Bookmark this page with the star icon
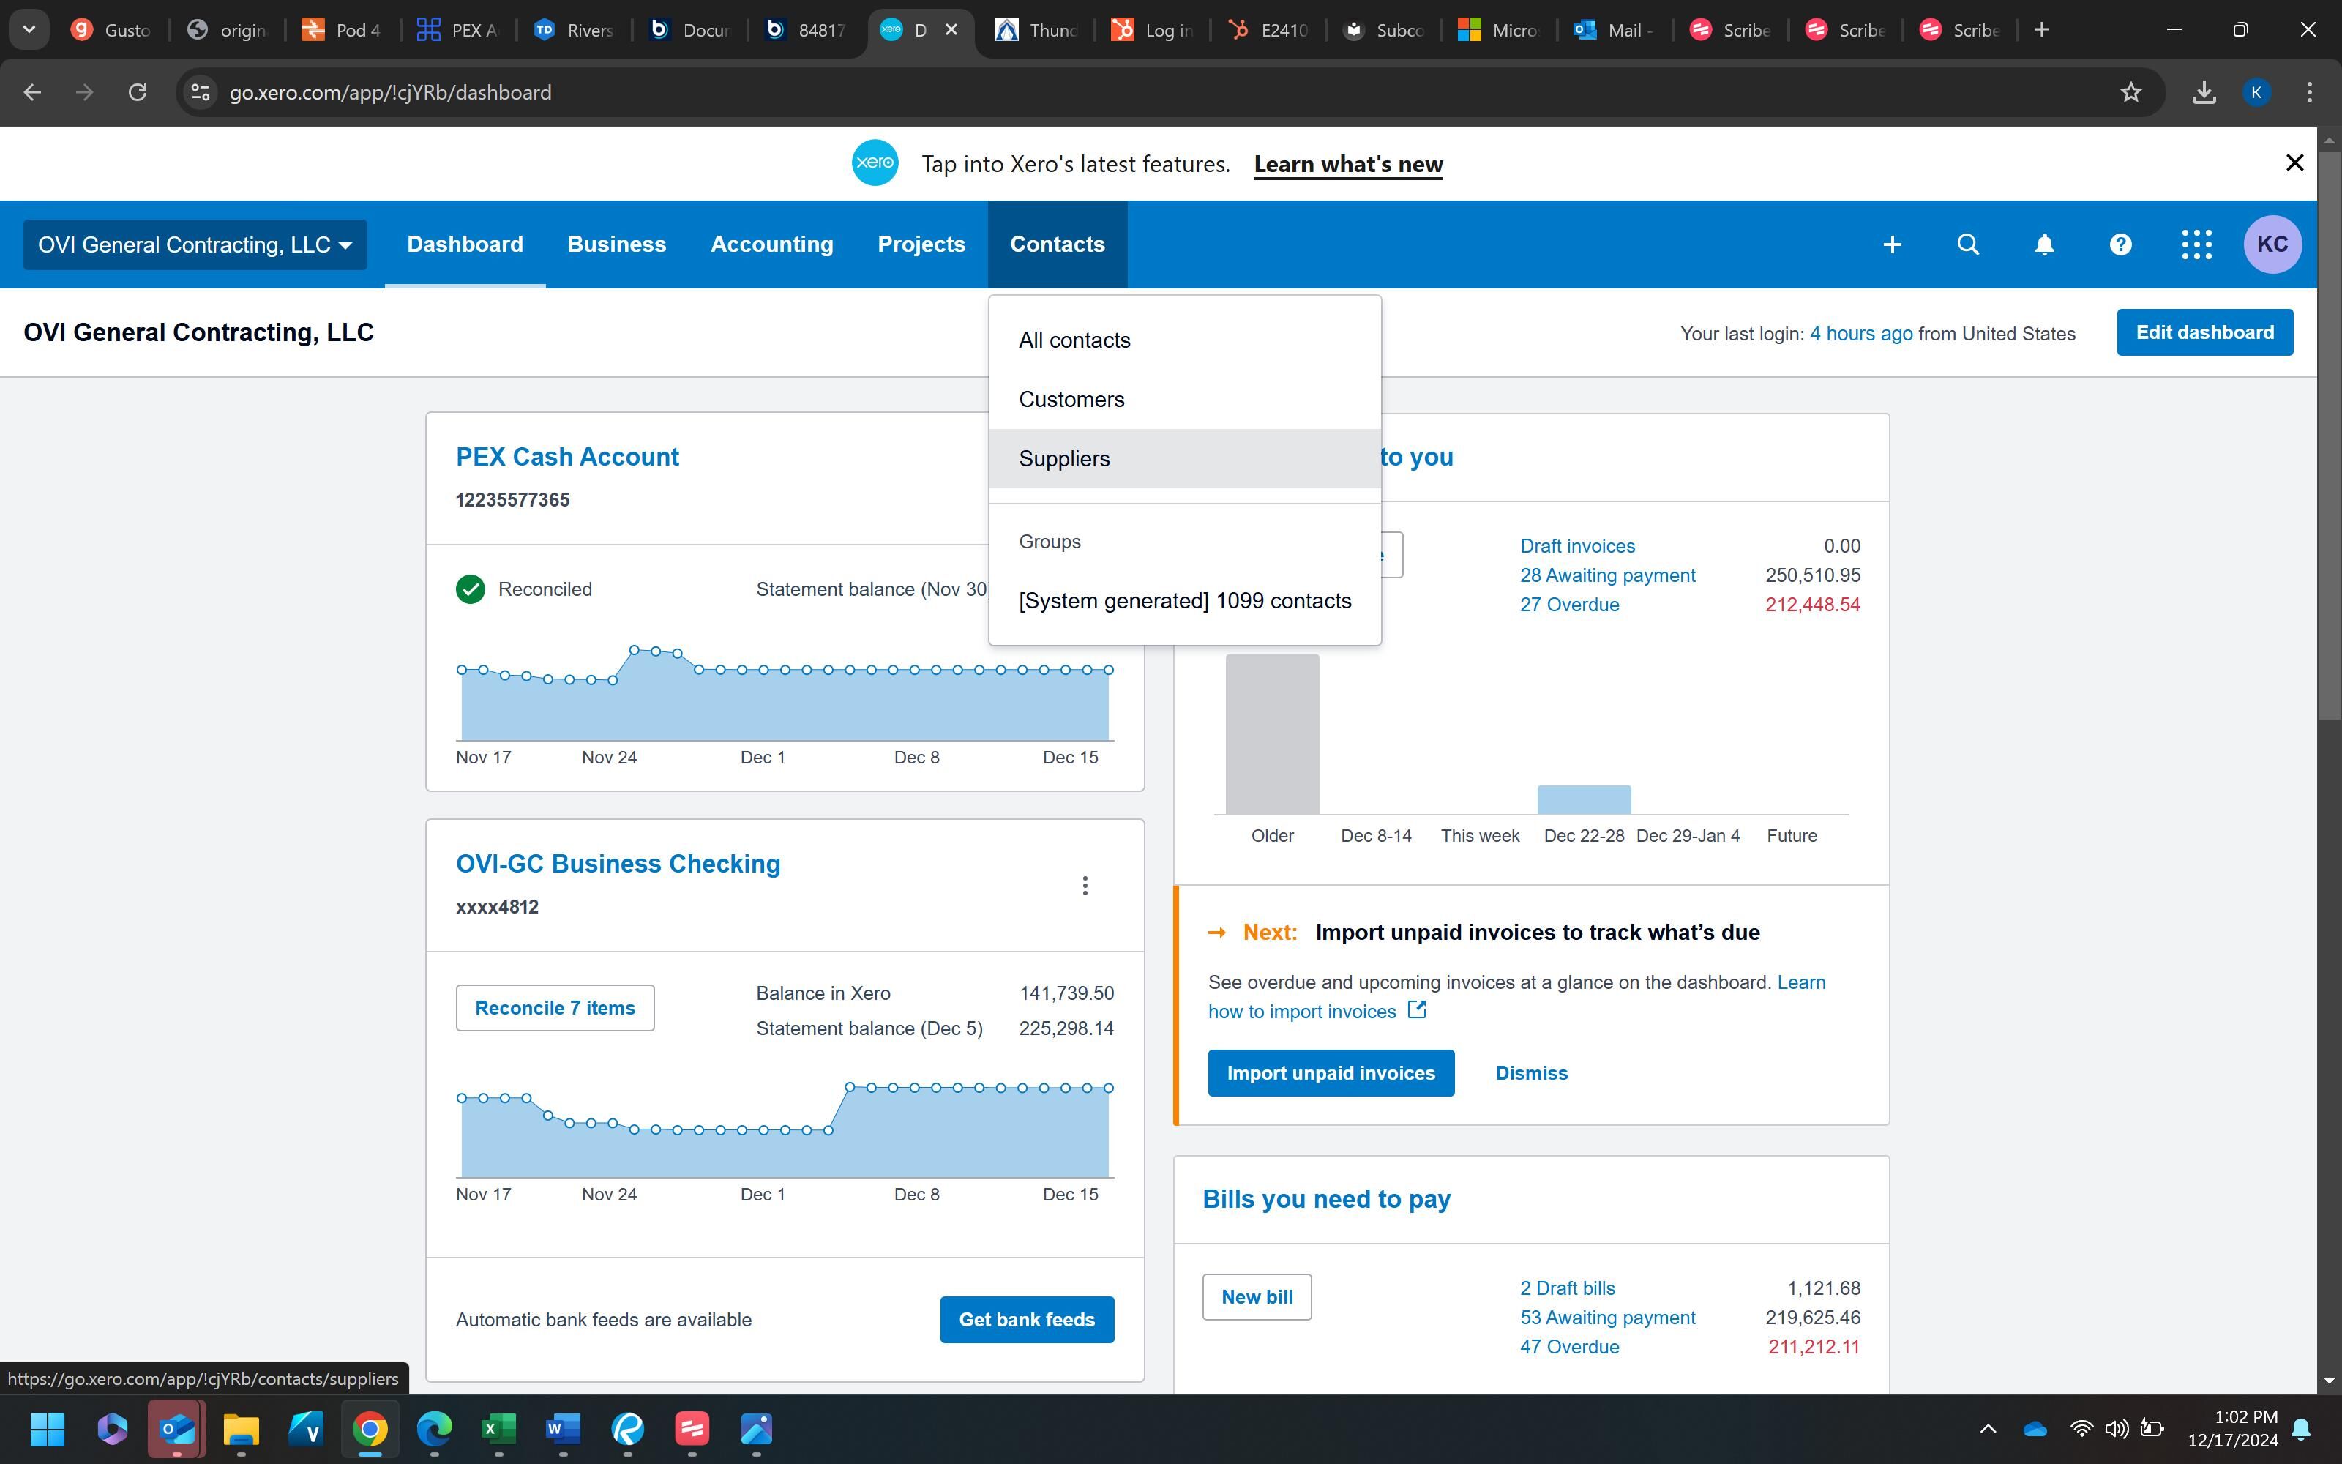 point(2130,92)
